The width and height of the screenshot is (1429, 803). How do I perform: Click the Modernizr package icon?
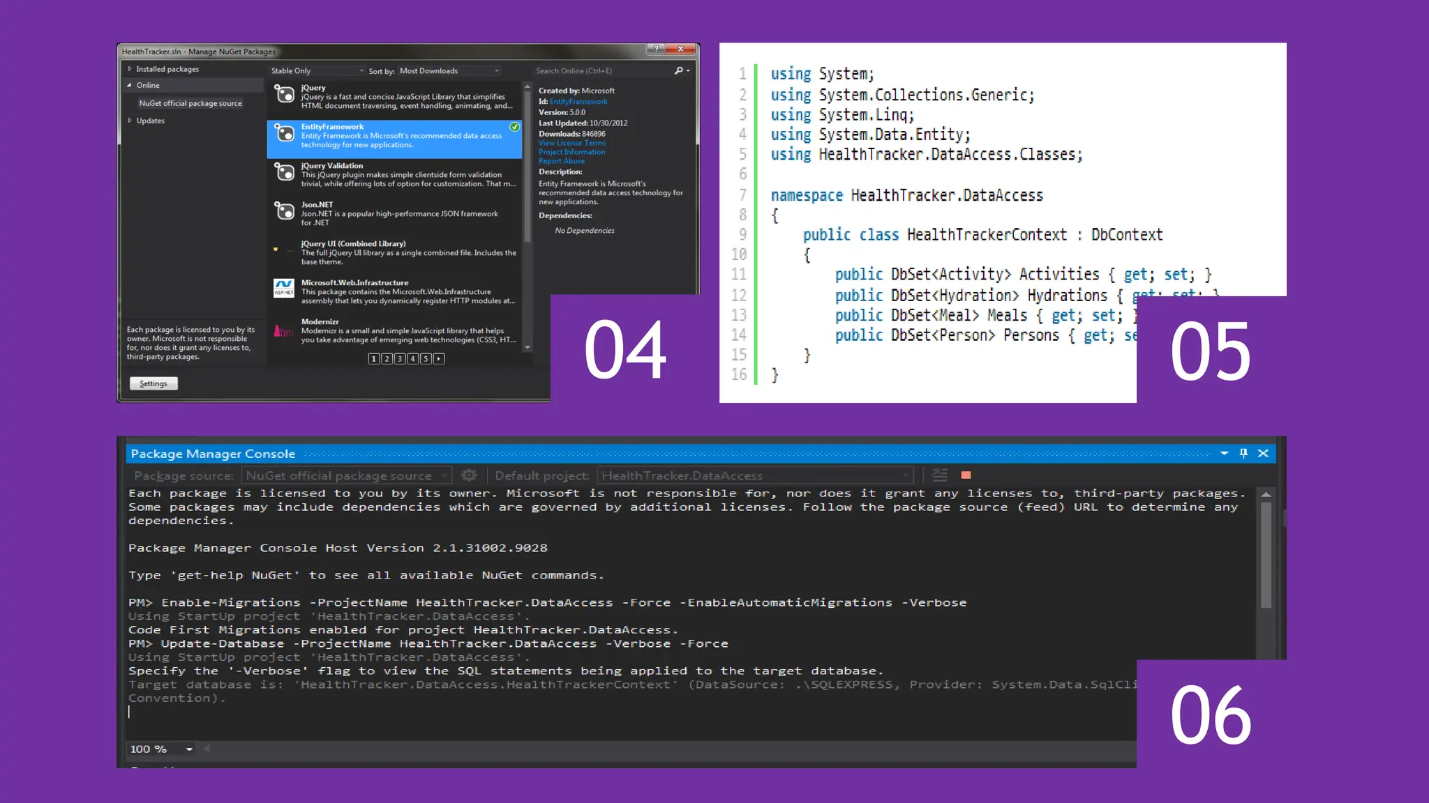tap(283, 330)
